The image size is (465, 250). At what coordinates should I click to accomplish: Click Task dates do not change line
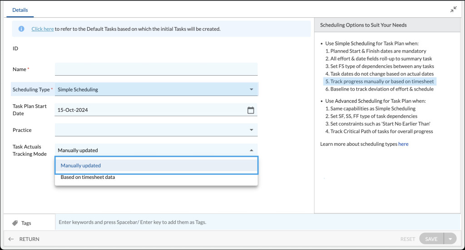click(379, 74)
